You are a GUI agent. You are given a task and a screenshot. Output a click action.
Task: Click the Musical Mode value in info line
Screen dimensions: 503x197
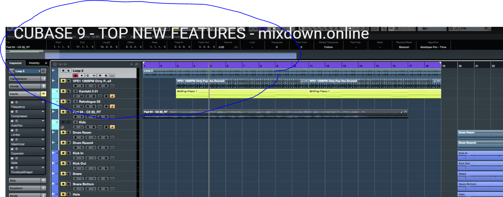click(404, 47)
